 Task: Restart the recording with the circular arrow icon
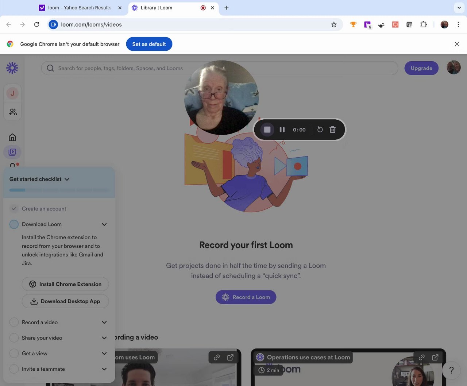(x=320, y=130)
